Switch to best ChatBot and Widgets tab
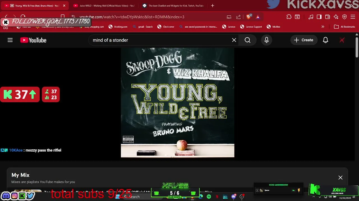Viewport: 359px width, 201px height. (173, 6)
